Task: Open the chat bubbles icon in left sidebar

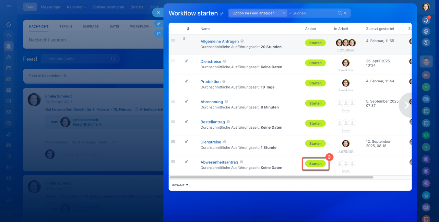Action: click(9, 123)
